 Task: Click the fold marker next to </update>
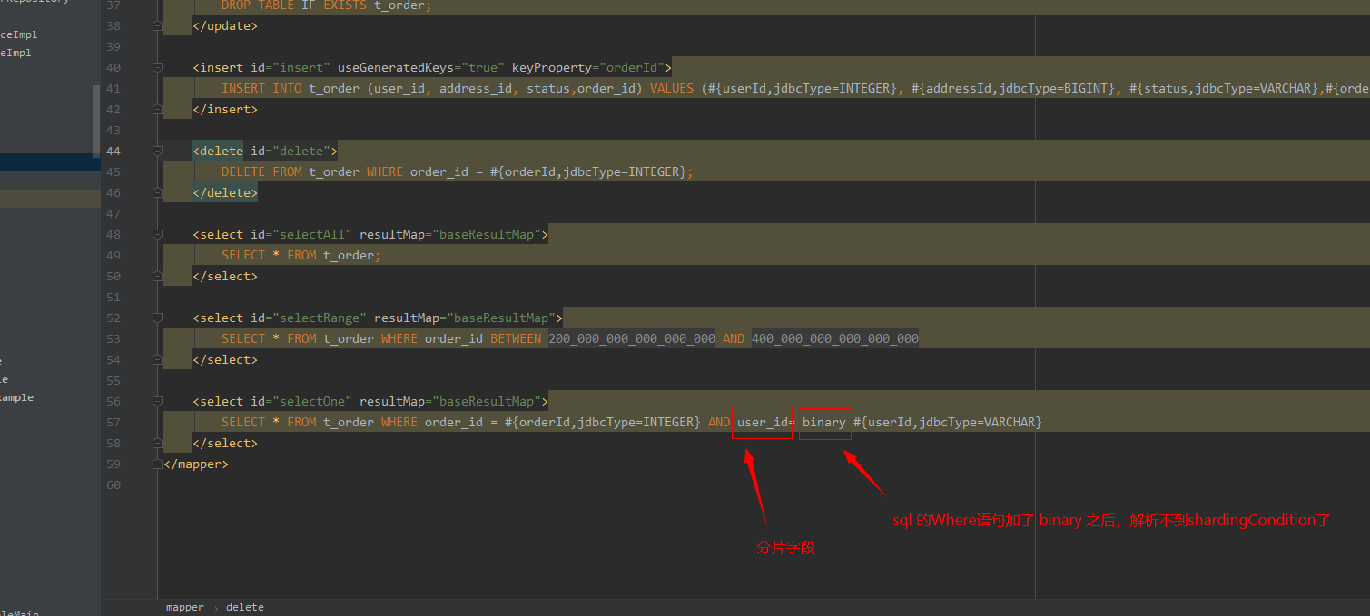coord(156,25)
